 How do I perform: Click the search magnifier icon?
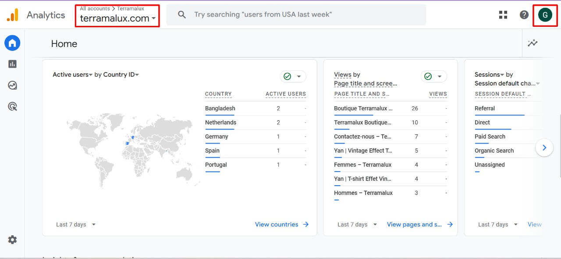[182, 14]
